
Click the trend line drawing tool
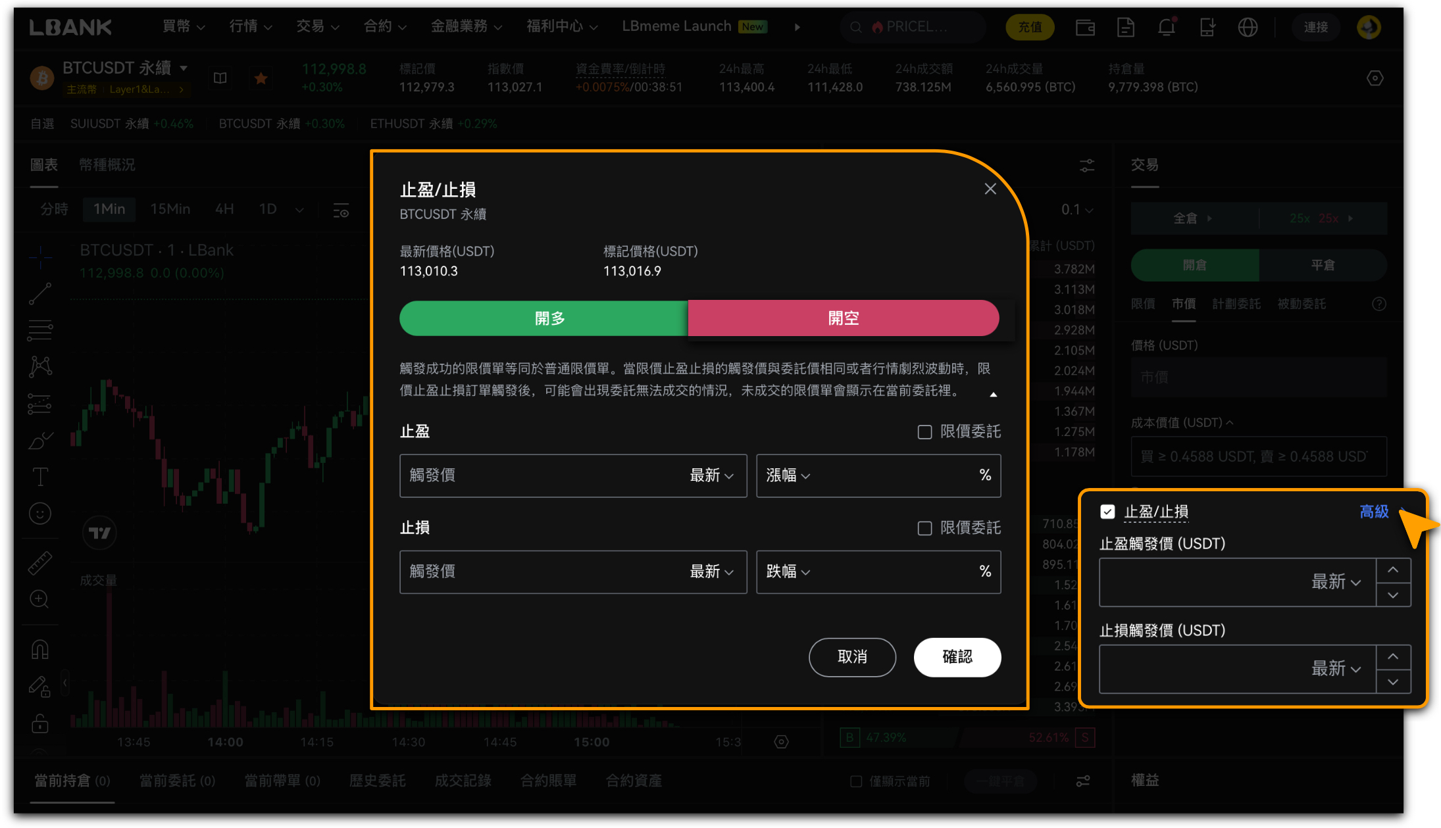pyautogui.click(x=40, y=294)
